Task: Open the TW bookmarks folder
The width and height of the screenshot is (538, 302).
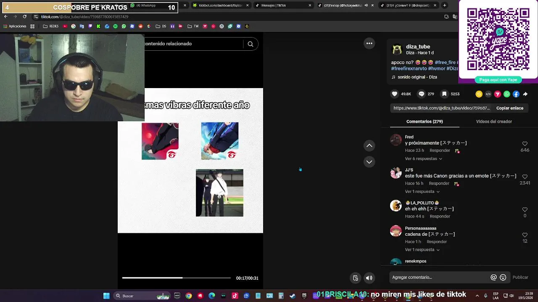Action: (x=193, y=26)
